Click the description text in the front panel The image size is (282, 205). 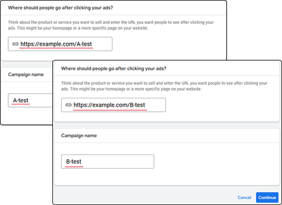pos(164,86)
